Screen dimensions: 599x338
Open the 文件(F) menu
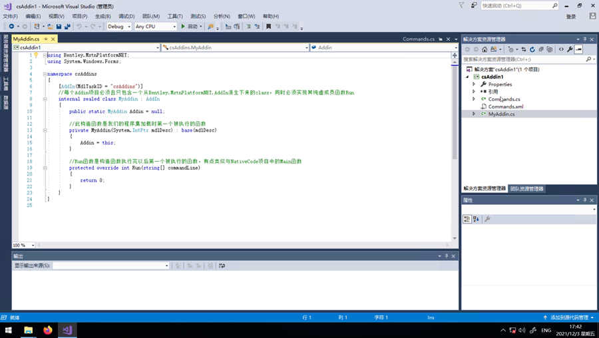(x=10, y=16)
